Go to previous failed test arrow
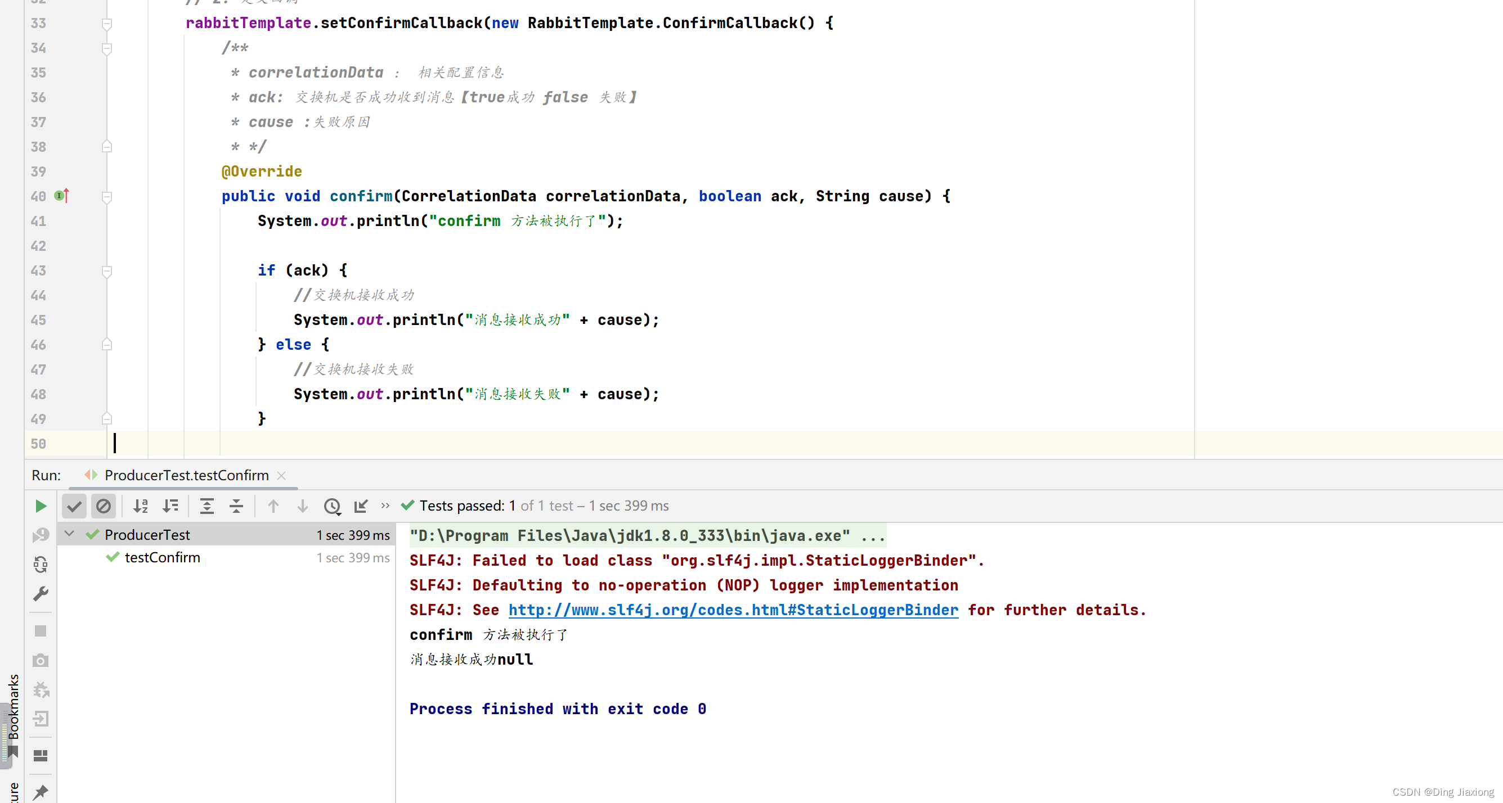 click(273, 506)
